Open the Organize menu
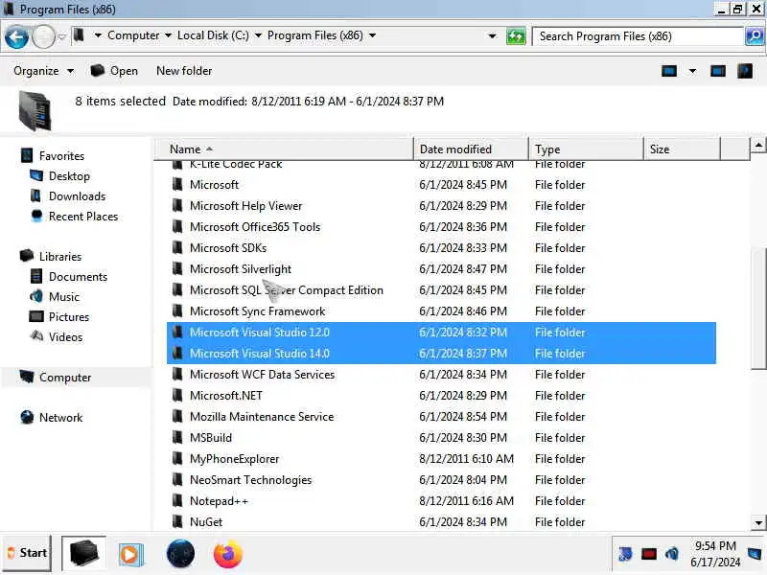Viewport: 767px width, 575px height. [x=43, y=71]
